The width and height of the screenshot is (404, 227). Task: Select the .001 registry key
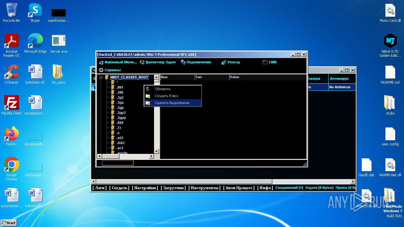click(x=120, y=87)
